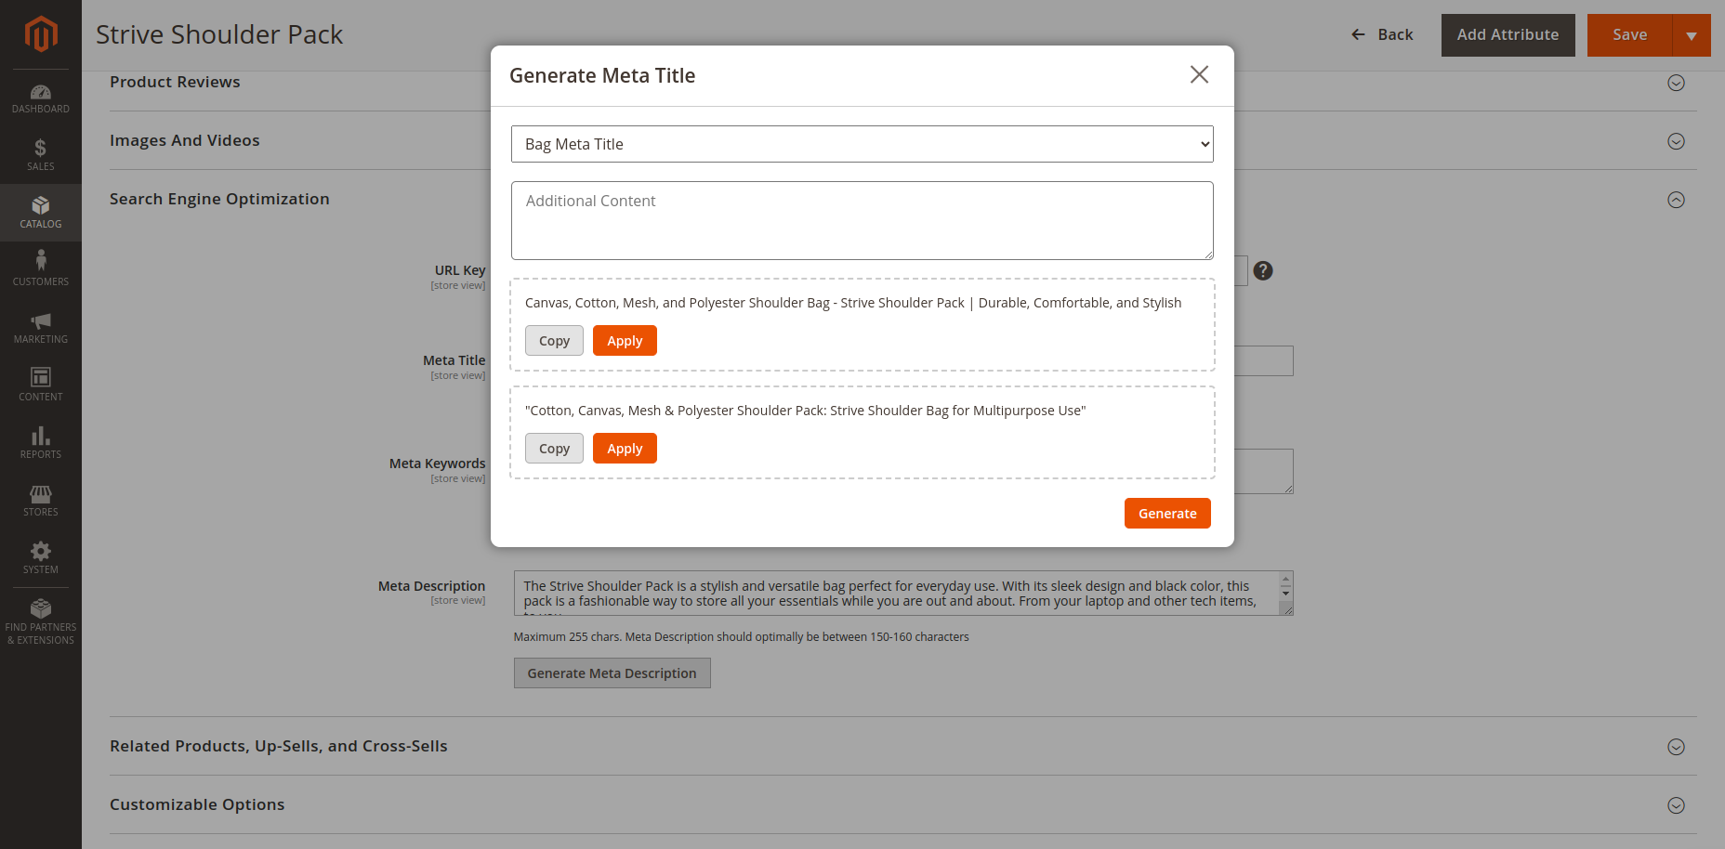Open the System menu

(x=41, y=557)
